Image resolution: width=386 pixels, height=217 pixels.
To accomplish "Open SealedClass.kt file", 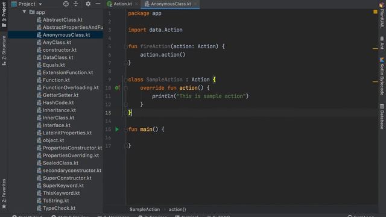I will click(x=60, y=163).
